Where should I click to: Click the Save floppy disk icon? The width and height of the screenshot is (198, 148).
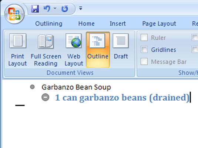(35, 9)
